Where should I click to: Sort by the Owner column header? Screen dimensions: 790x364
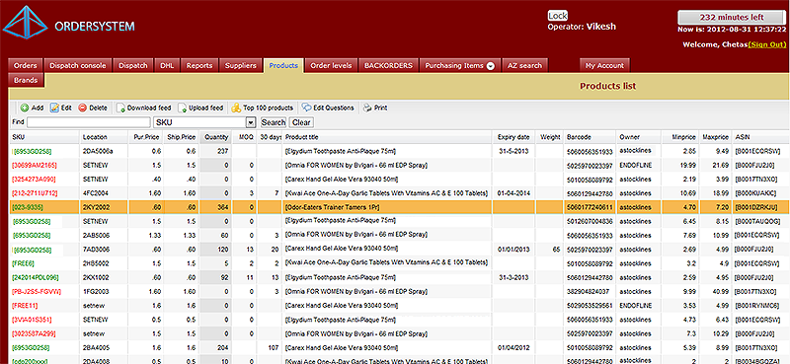639,137
